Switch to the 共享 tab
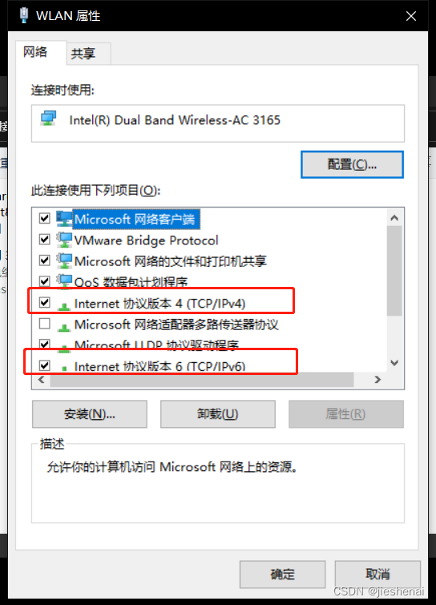The image size is (436, 605). point(83,54)
